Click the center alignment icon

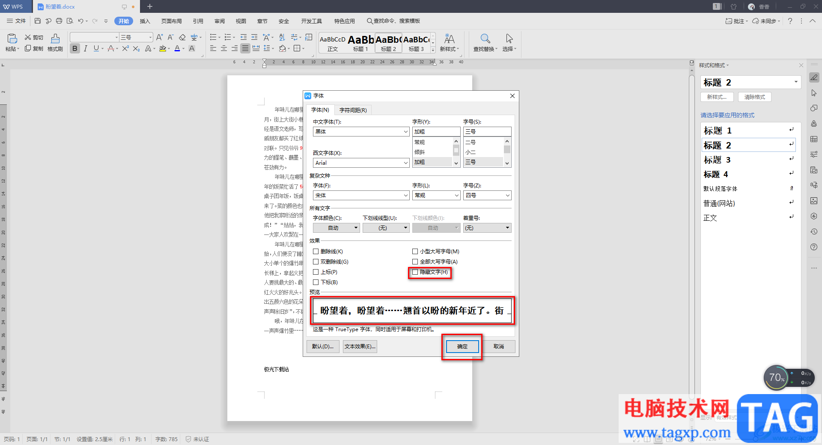click(x=224, y=48)
